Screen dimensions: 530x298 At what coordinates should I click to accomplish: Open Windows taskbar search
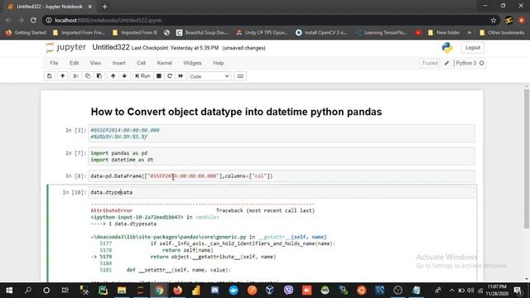[x=28, y=291]
